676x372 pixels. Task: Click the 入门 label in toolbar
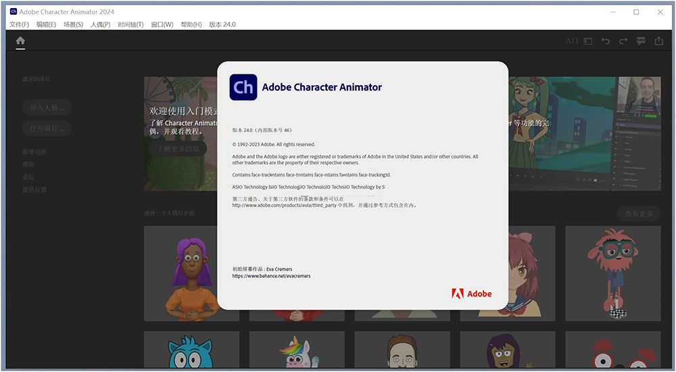point(572,41)
